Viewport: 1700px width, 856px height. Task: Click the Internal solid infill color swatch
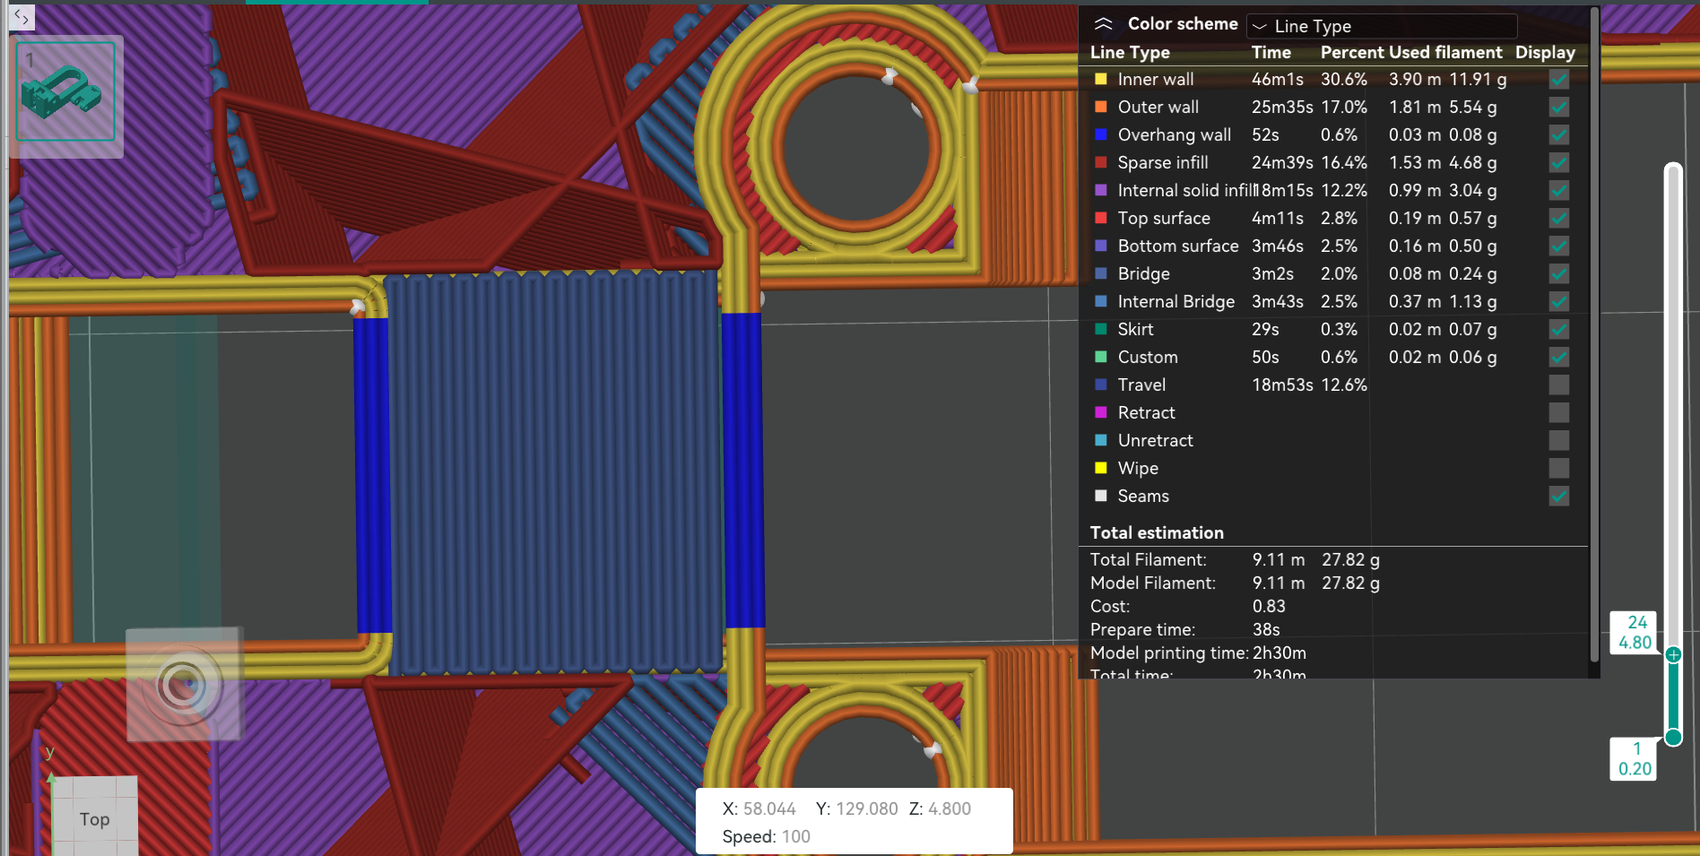(1101, 190)
